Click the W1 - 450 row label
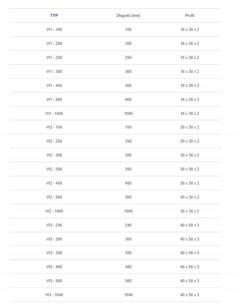The image size is (239, 308). [x=54, y=85]
